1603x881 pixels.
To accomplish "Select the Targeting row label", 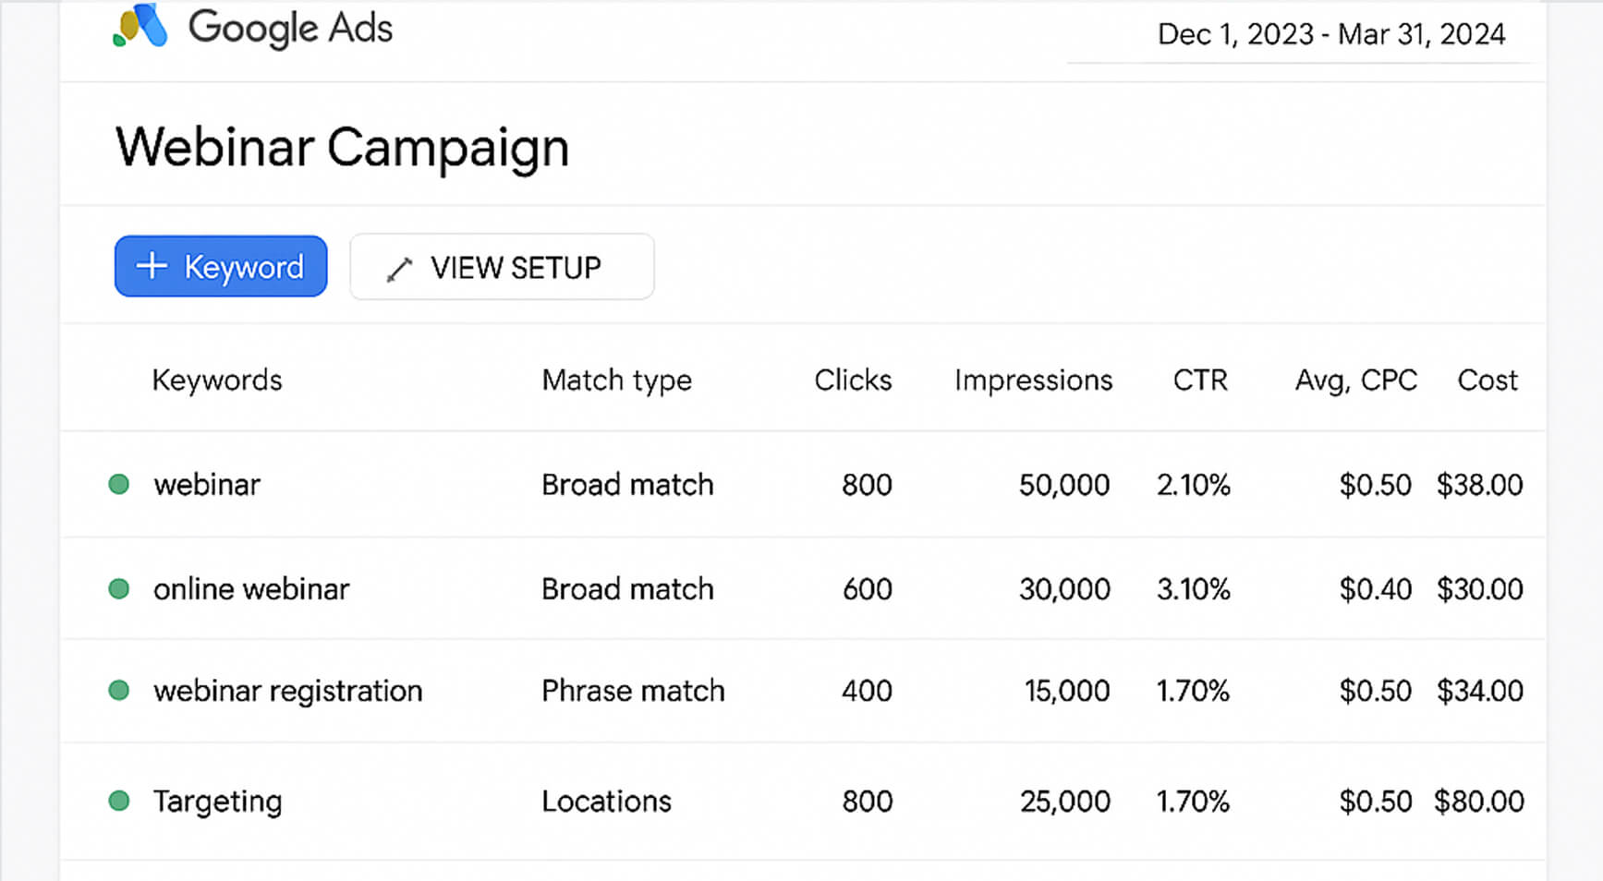I will [x=217, y=802].
